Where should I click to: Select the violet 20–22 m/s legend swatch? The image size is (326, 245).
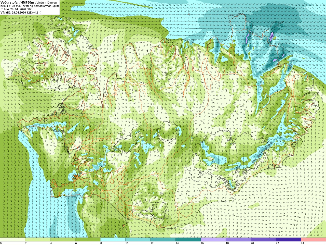(x=263, y=240)
